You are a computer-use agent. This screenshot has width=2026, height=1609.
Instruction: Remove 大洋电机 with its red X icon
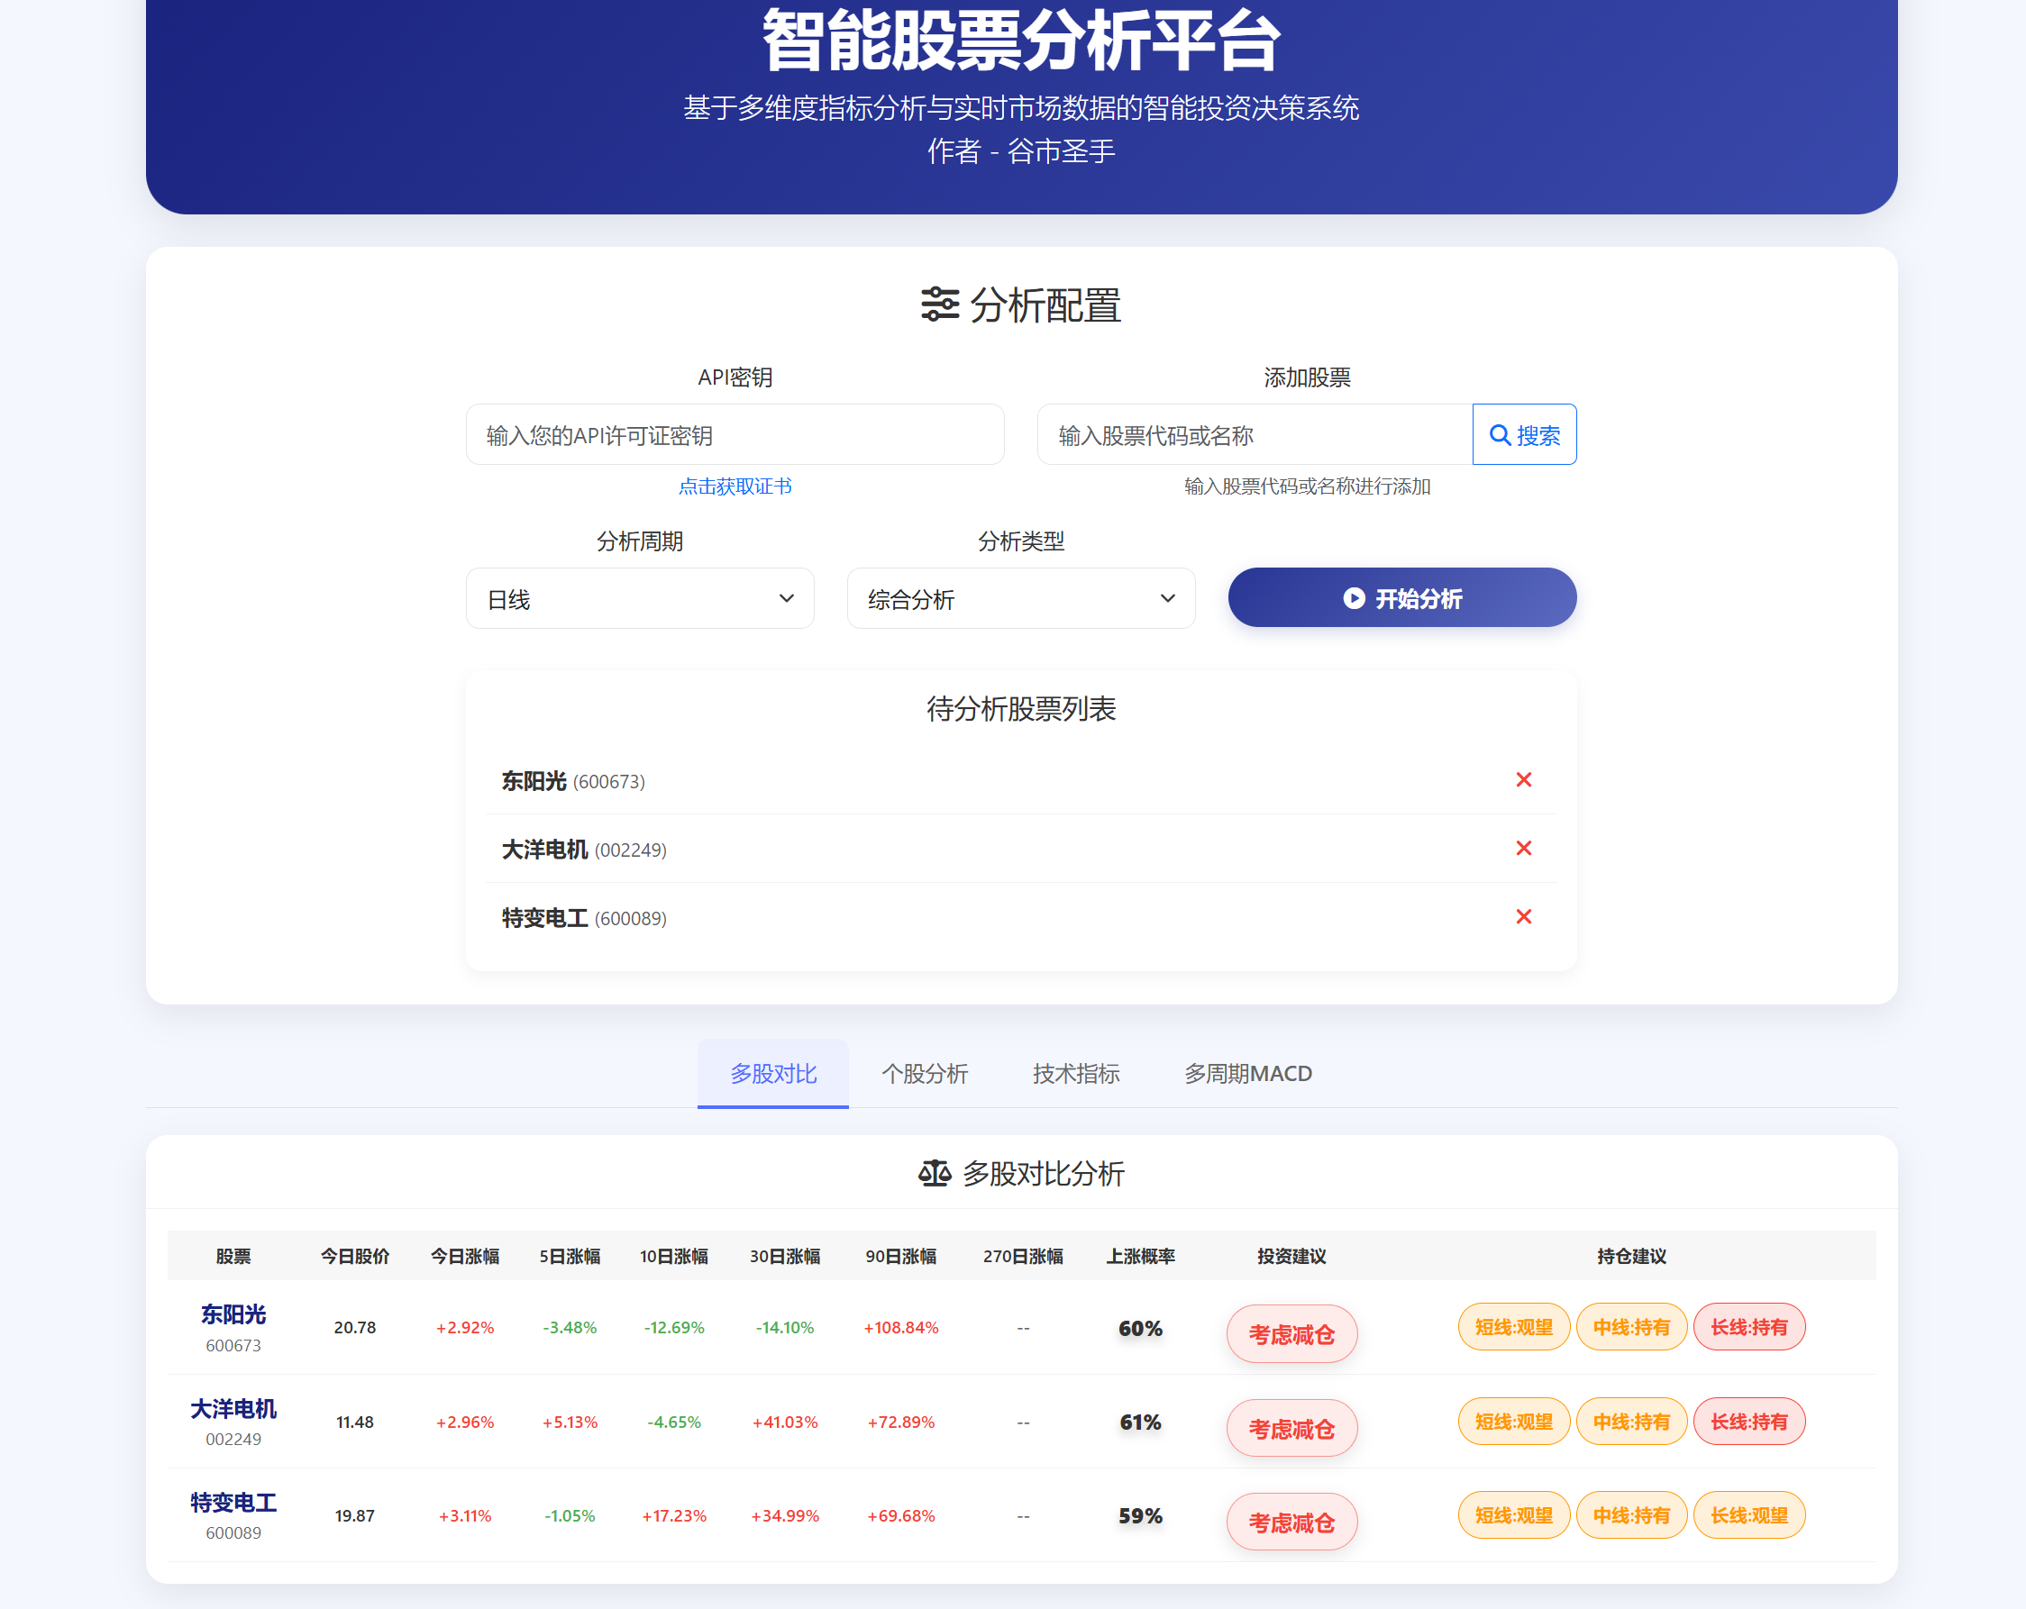1523,848
